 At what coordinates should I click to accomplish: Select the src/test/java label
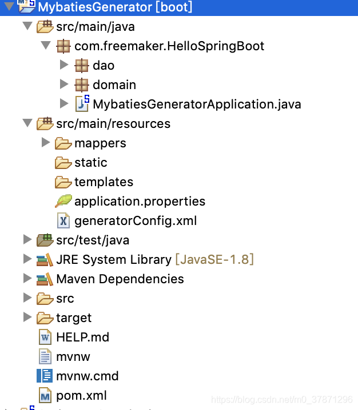93,240
